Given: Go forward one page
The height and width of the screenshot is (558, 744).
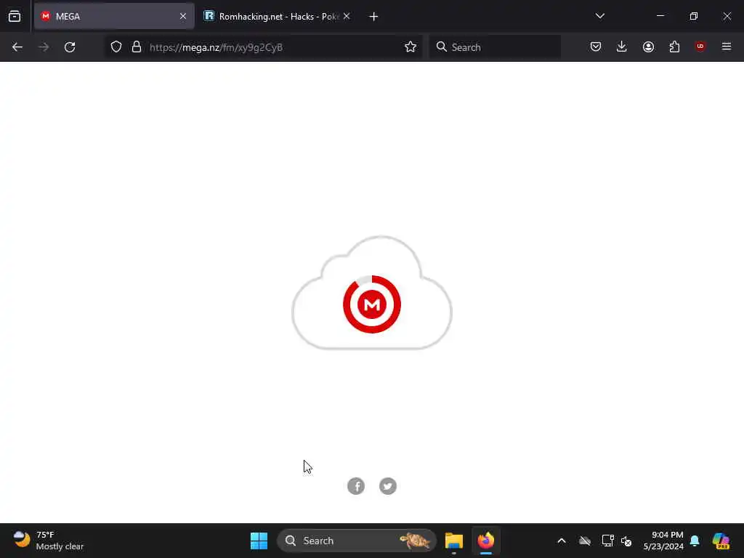Looking at the screenshot, I should [x=44, y=47].
